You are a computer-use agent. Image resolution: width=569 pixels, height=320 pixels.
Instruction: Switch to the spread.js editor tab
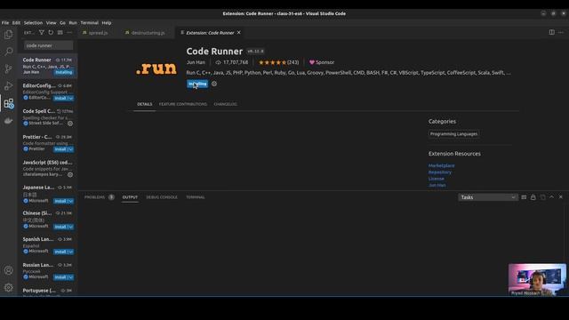[x=99, y=33]
